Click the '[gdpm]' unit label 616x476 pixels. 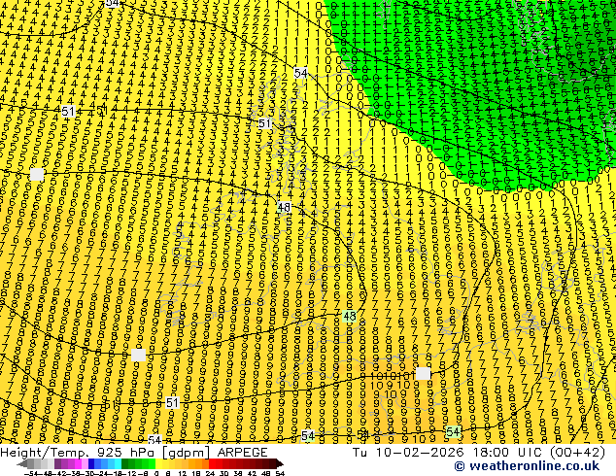click(188, 453)
